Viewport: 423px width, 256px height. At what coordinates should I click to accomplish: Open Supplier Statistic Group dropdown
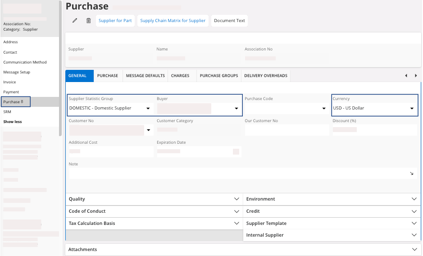[148, 109]
